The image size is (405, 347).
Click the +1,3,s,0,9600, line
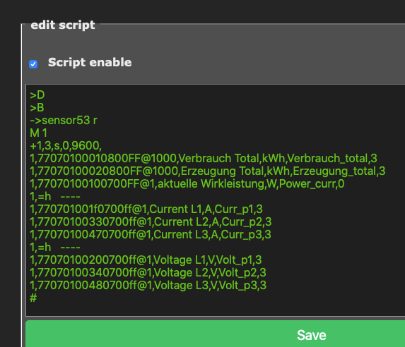click(66, 146)
